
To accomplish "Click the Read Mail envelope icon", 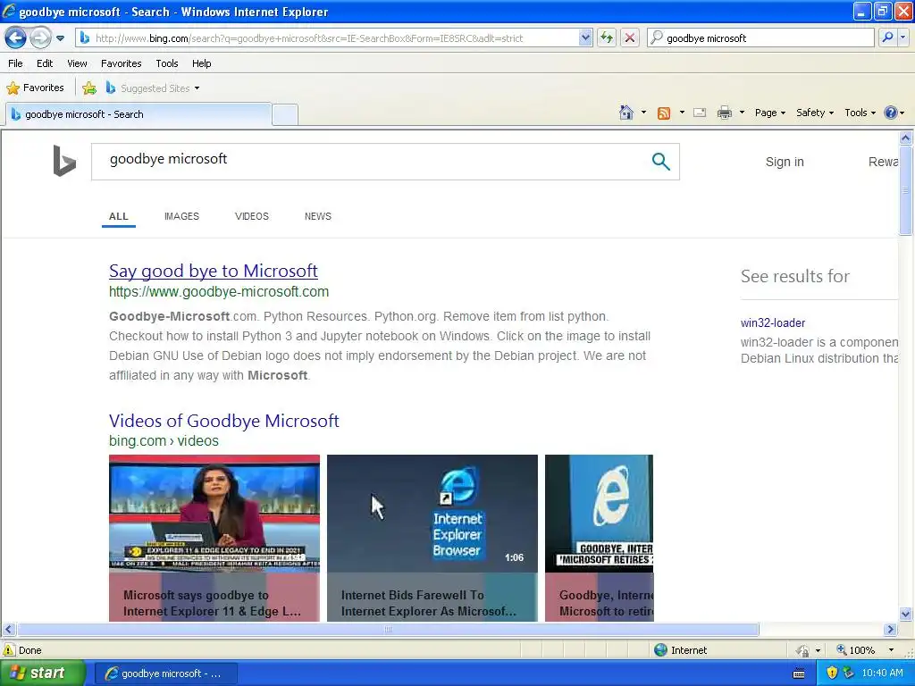I will tap(700, 113).
